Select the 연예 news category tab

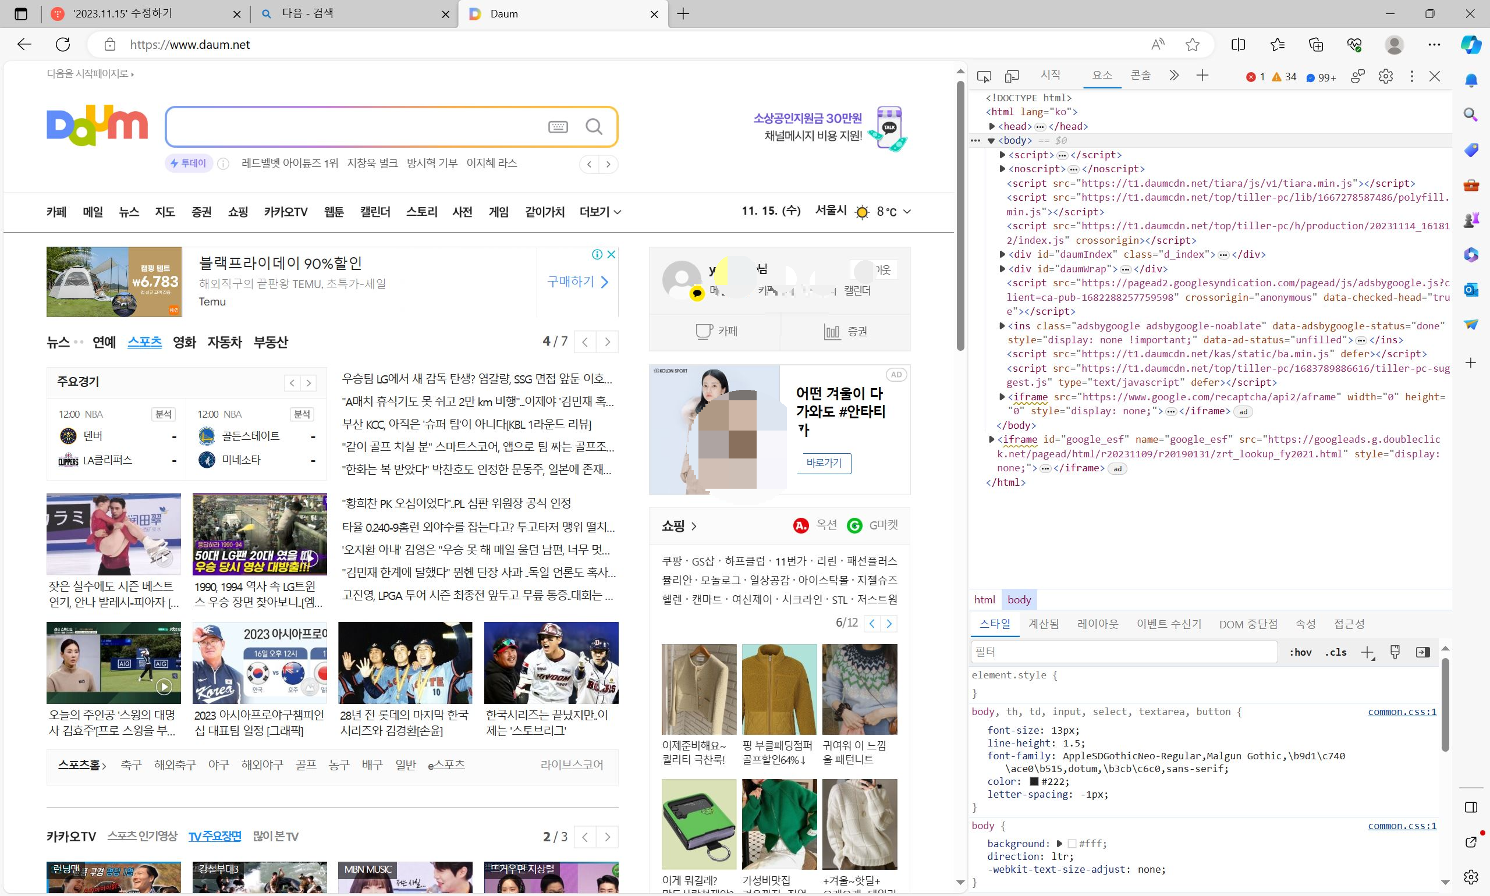point(104,342)
